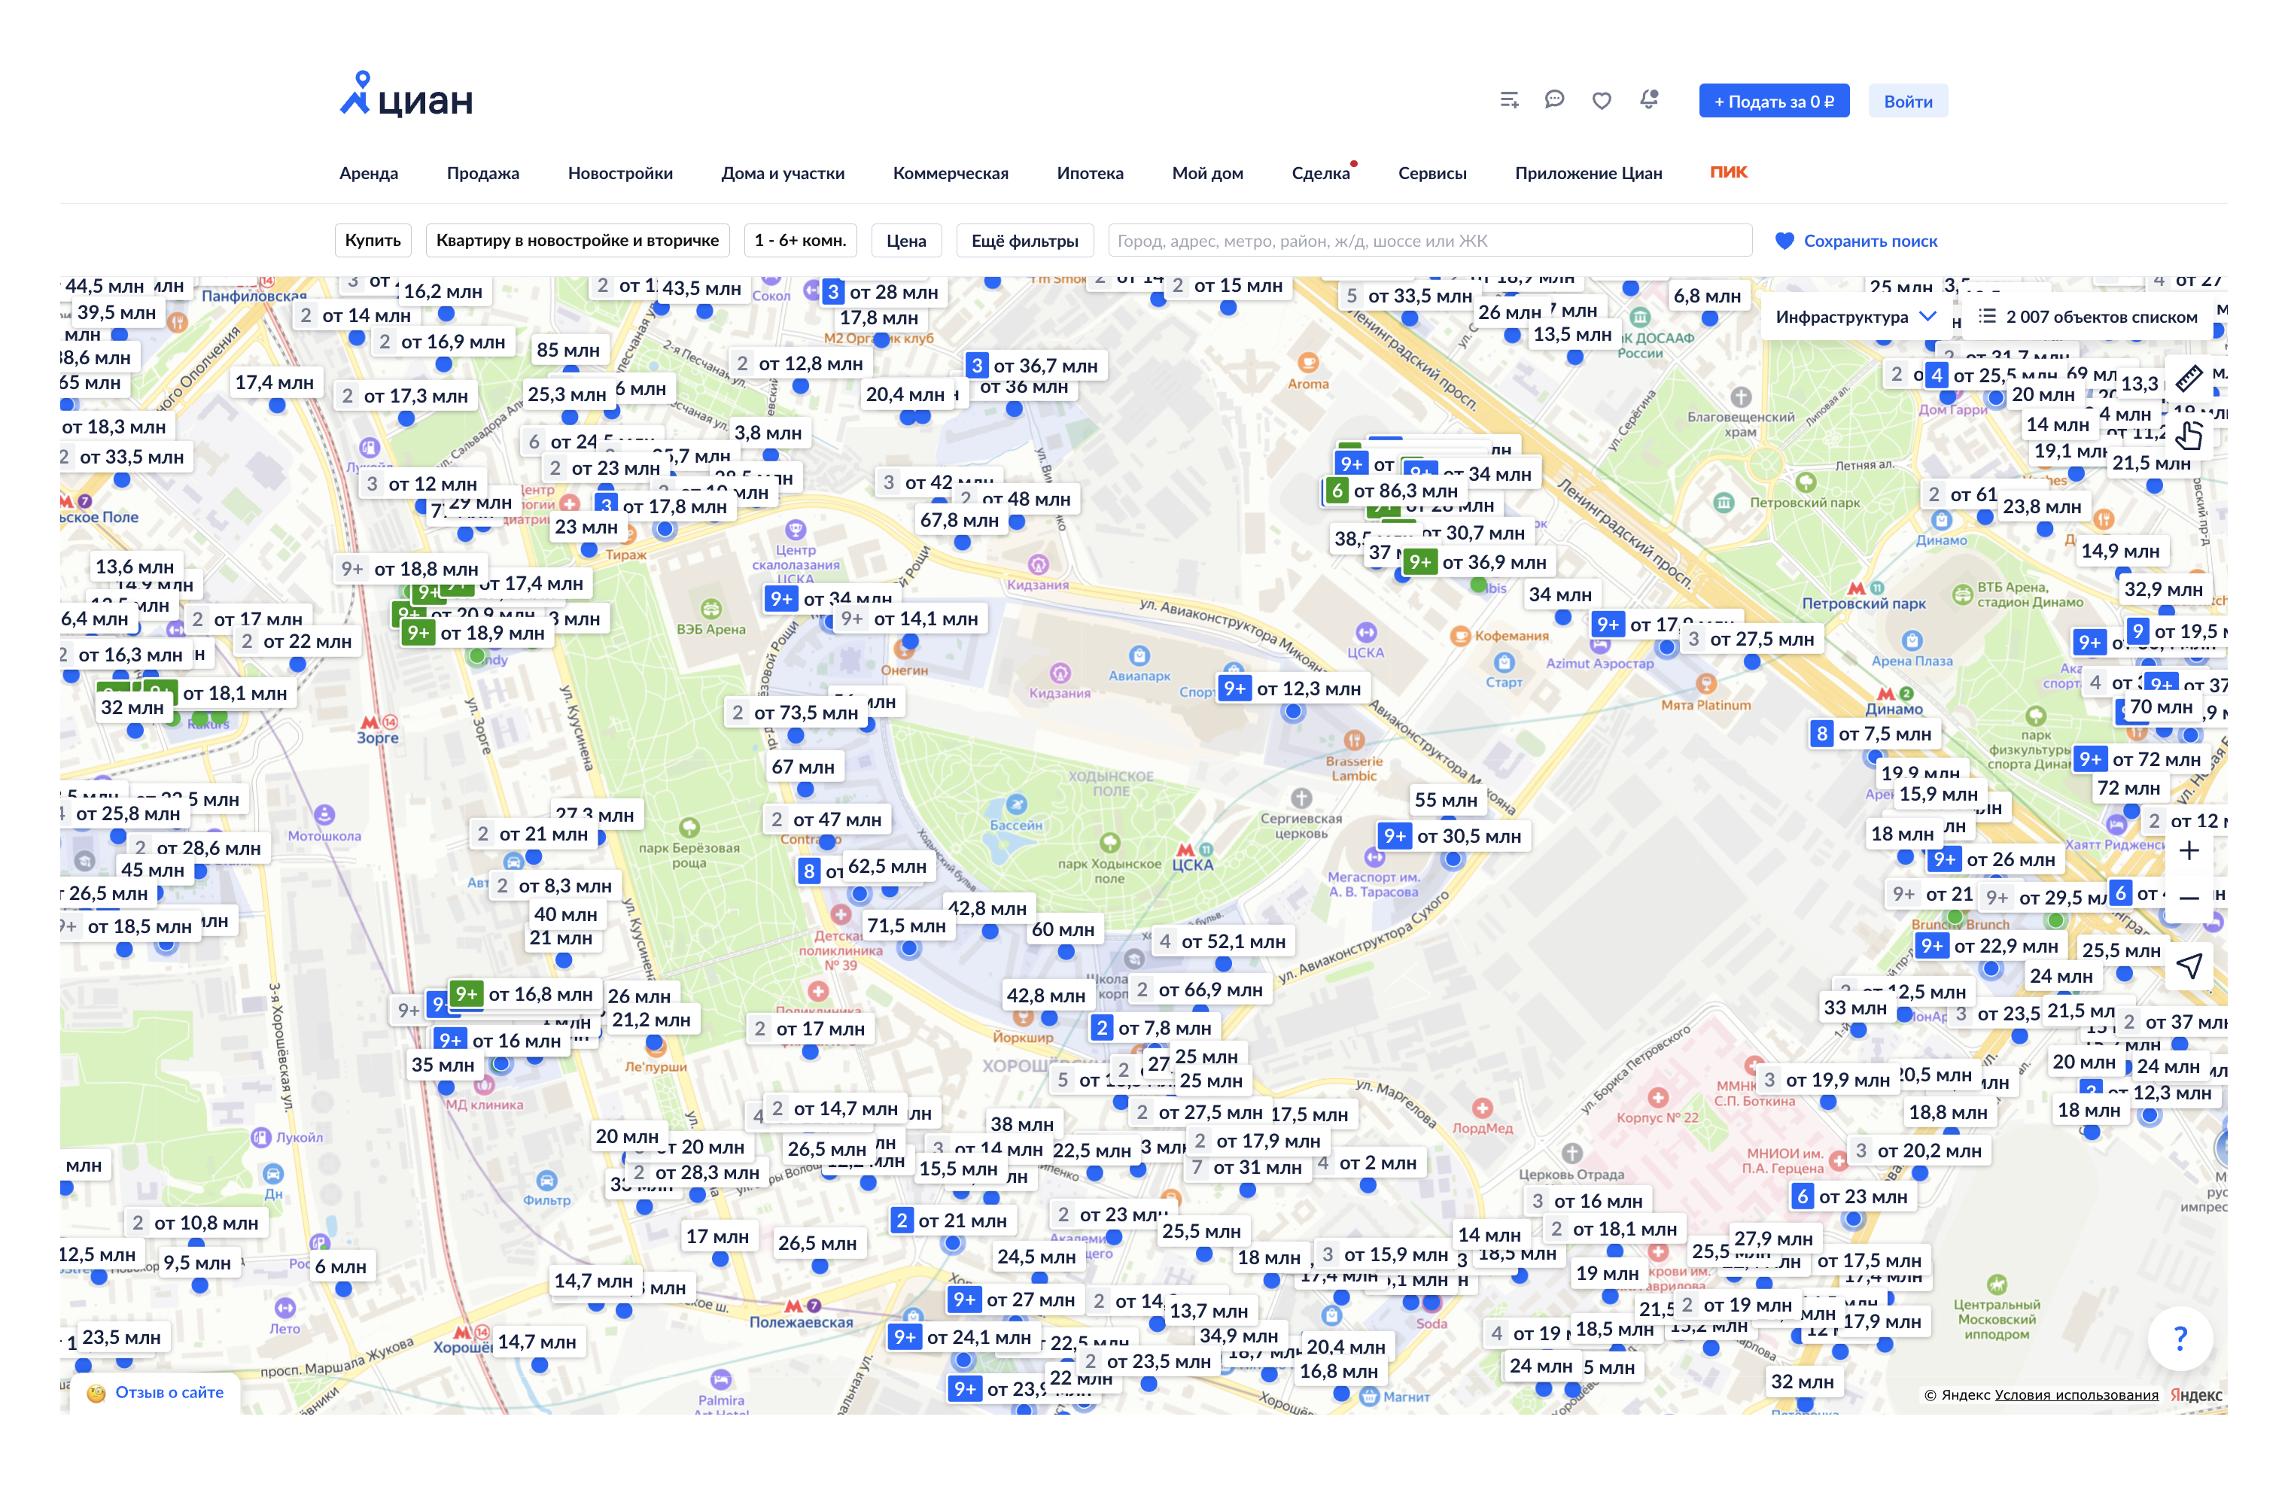This screenshot has height=1505, width=2288.
Task: Open the help question mark button
Action: (x=2180, y=1337)
